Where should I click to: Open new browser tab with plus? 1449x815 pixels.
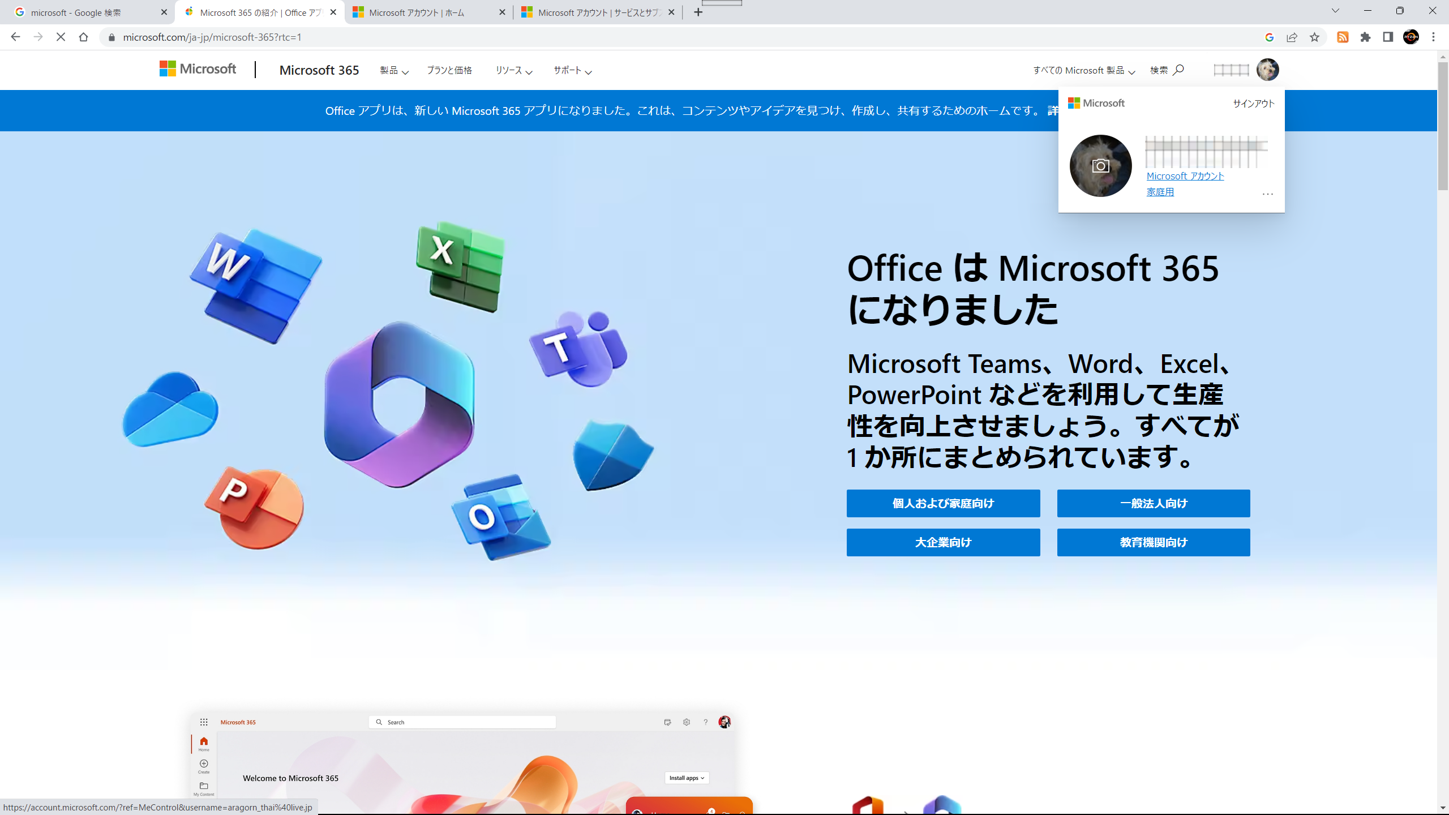tap(698, 12)
